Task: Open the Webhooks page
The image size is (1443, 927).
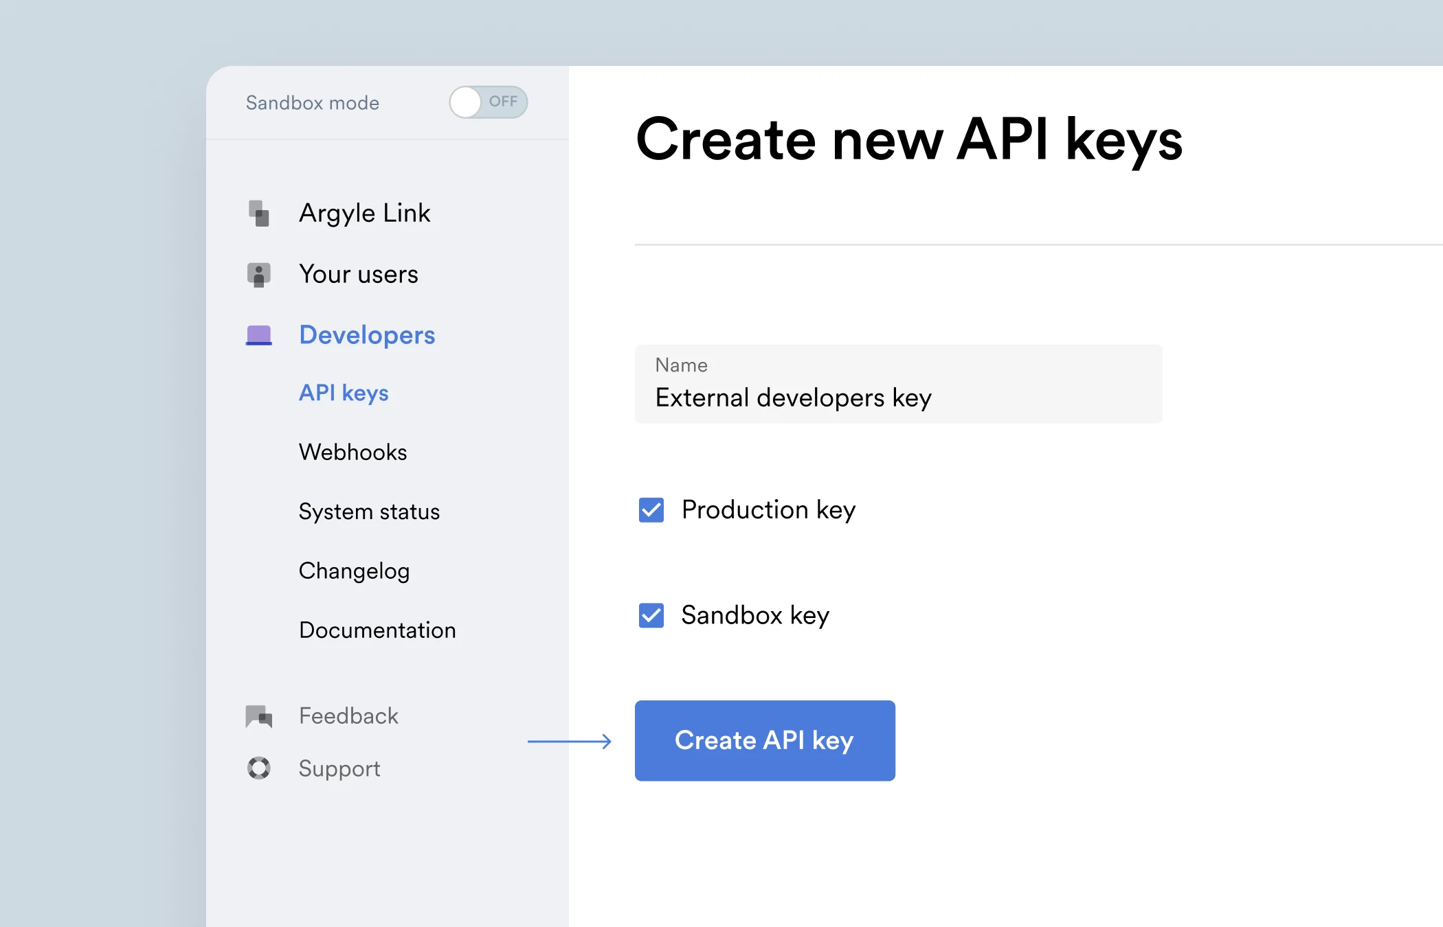Action: click(353, 452)
